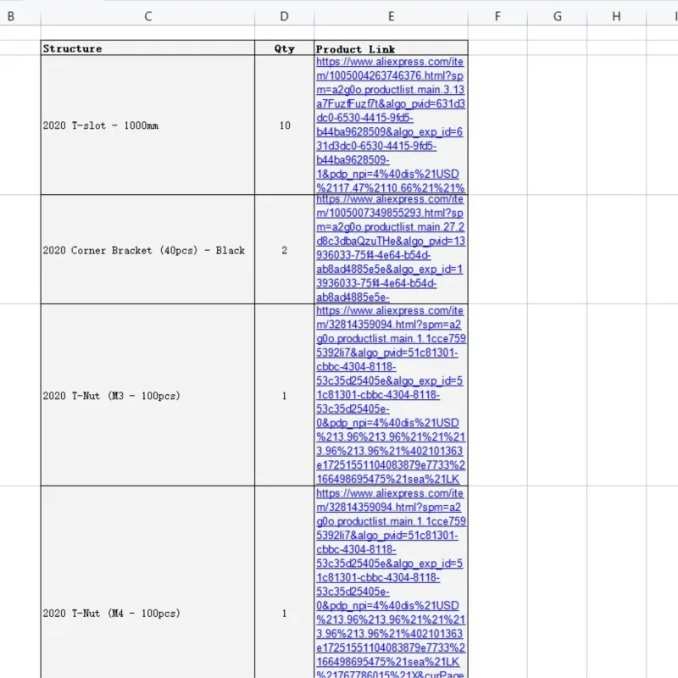Select column G header
The image size is (678, 678).
(558, 16)
